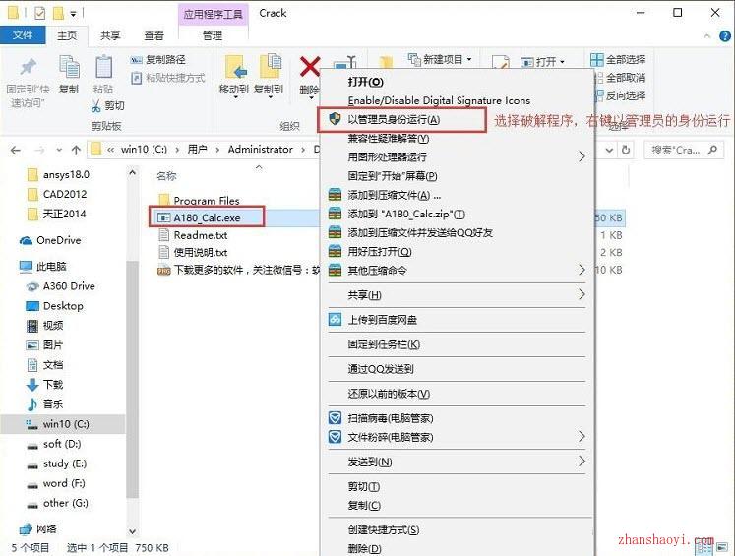This screenshot has height=556, width=735.
Task: Click the Paste clipboard icon
Action: point(103,67)
